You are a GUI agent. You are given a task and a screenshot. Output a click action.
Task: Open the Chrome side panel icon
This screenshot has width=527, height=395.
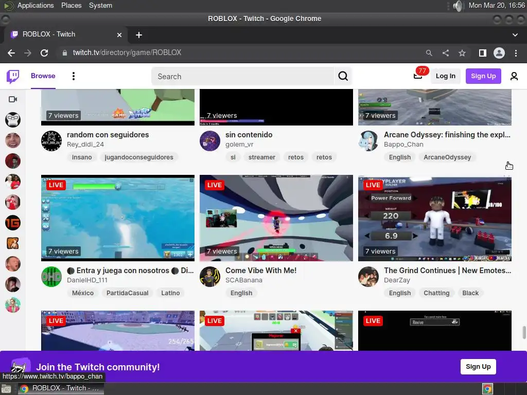483,53
